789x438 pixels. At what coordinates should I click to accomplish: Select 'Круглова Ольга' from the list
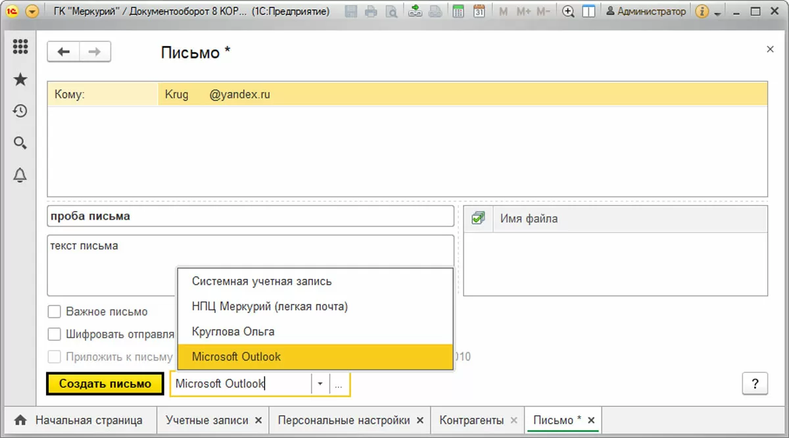pyautogui.click(x=233, y=331)
